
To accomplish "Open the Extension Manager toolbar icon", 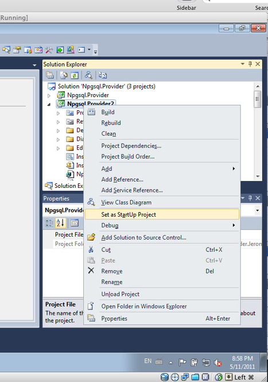I will pos(71,50).
